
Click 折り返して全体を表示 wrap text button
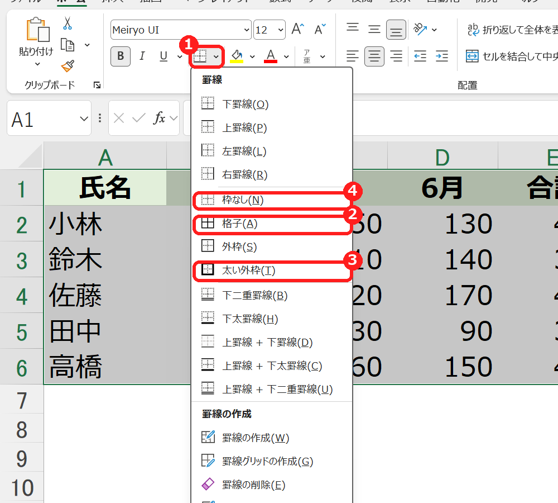tap(512, 30)
